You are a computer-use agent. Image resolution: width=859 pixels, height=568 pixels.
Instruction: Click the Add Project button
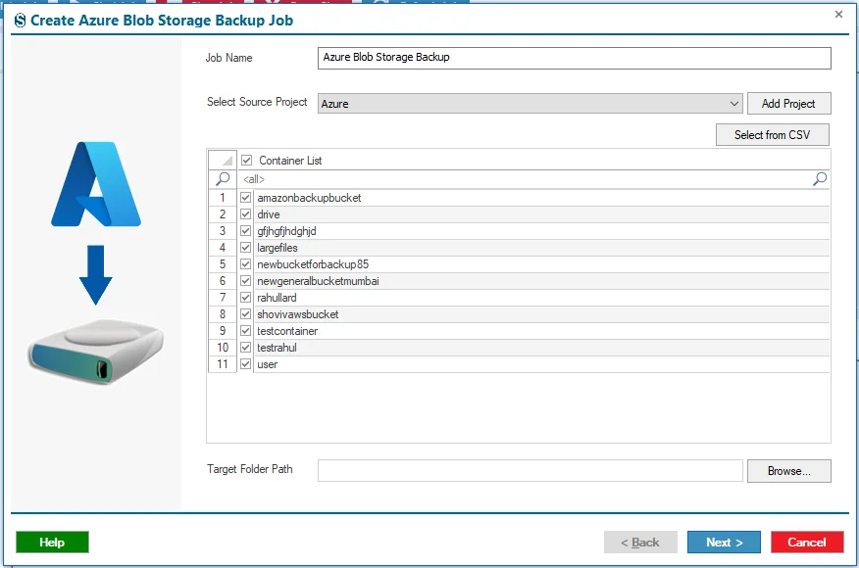(788, 104)
